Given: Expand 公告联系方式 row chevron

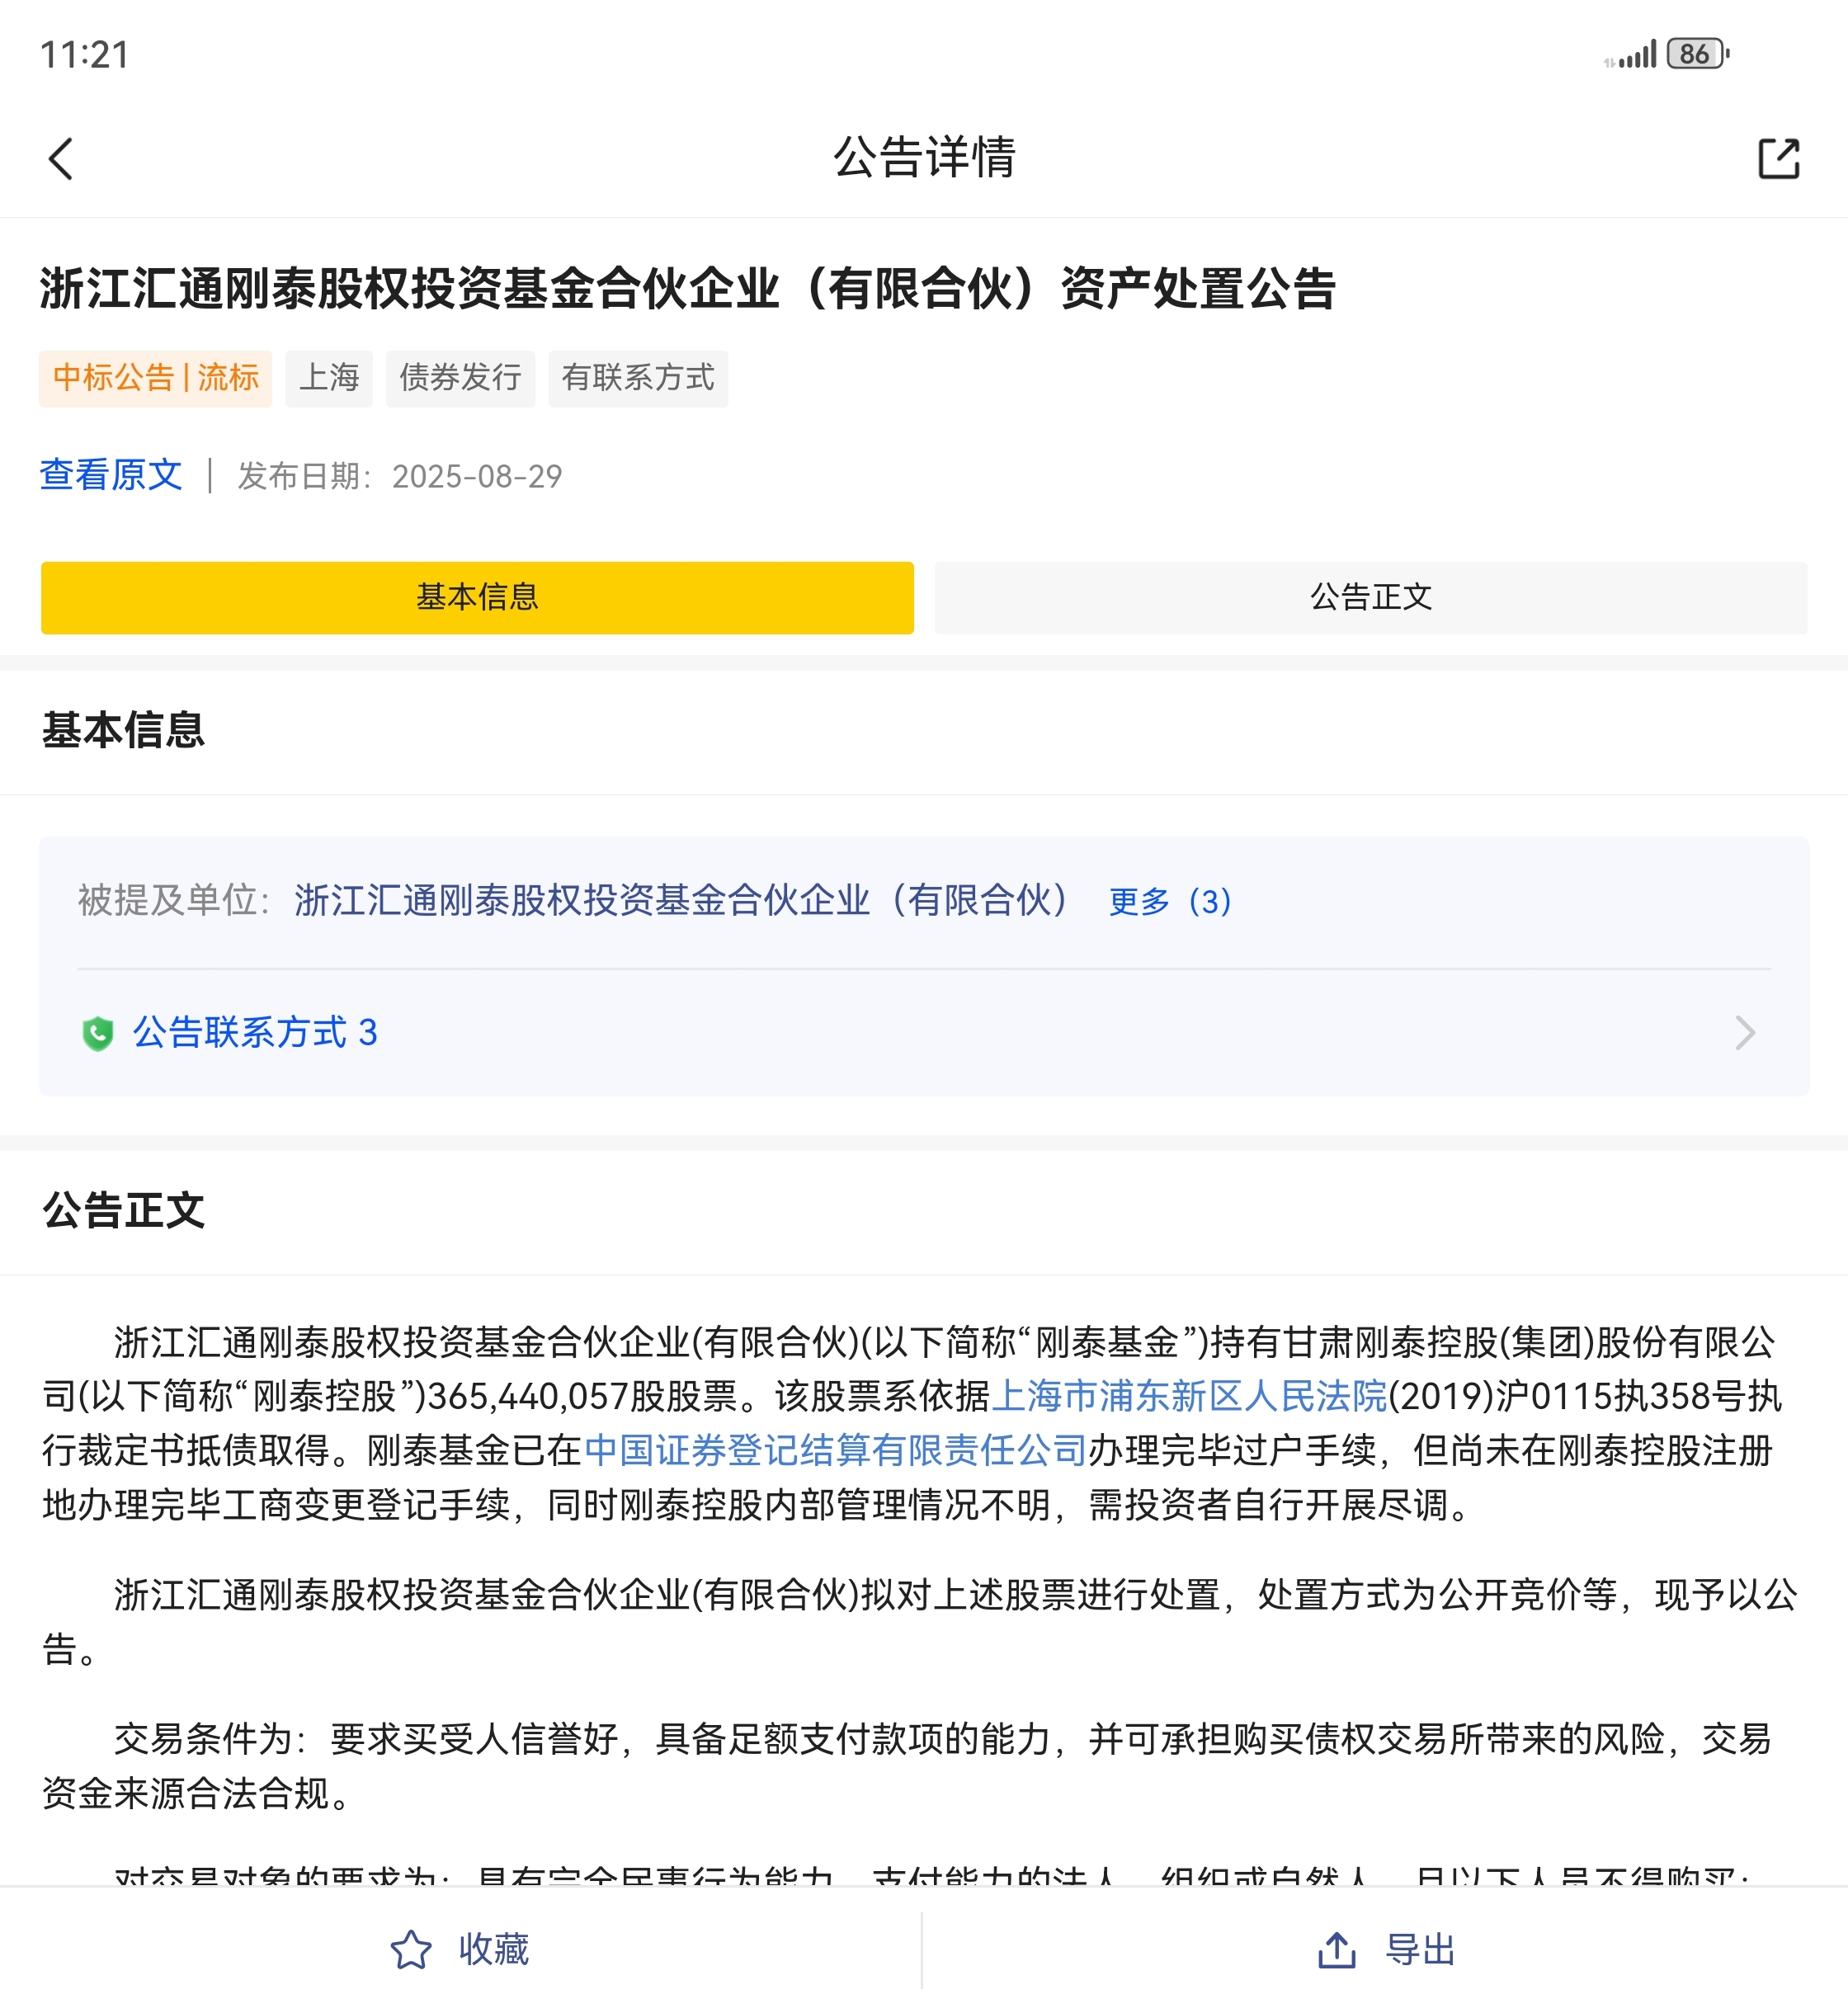Looking at the screenshot, I should tap(1745, 1033).
